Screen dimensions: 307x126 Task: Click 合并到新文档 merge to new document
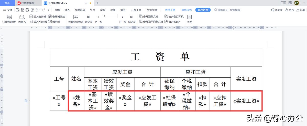pyautogui.click(x=149, y=16)
